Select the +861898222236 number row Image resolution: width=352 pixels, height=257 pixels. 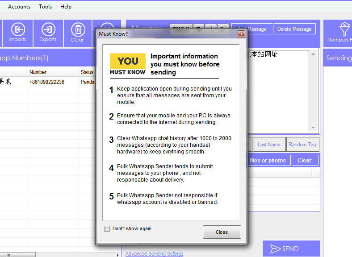47,82
